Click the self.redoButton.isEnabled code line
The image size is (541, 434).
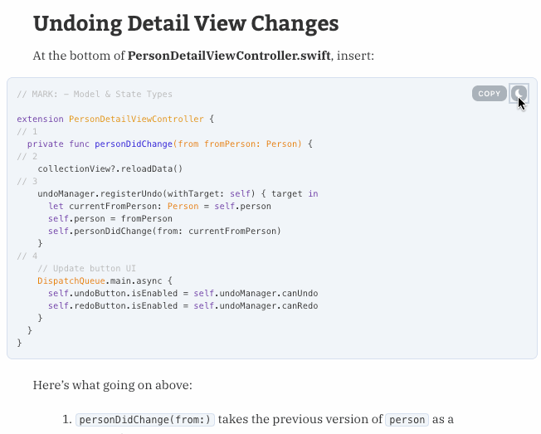coord(183,305)
